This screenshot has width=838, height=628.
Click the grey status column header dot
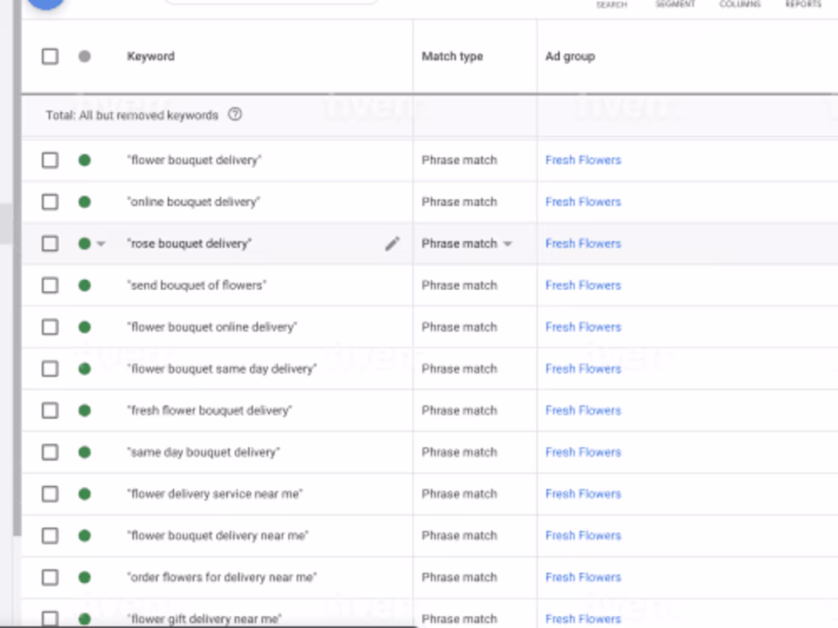point(84,56)
